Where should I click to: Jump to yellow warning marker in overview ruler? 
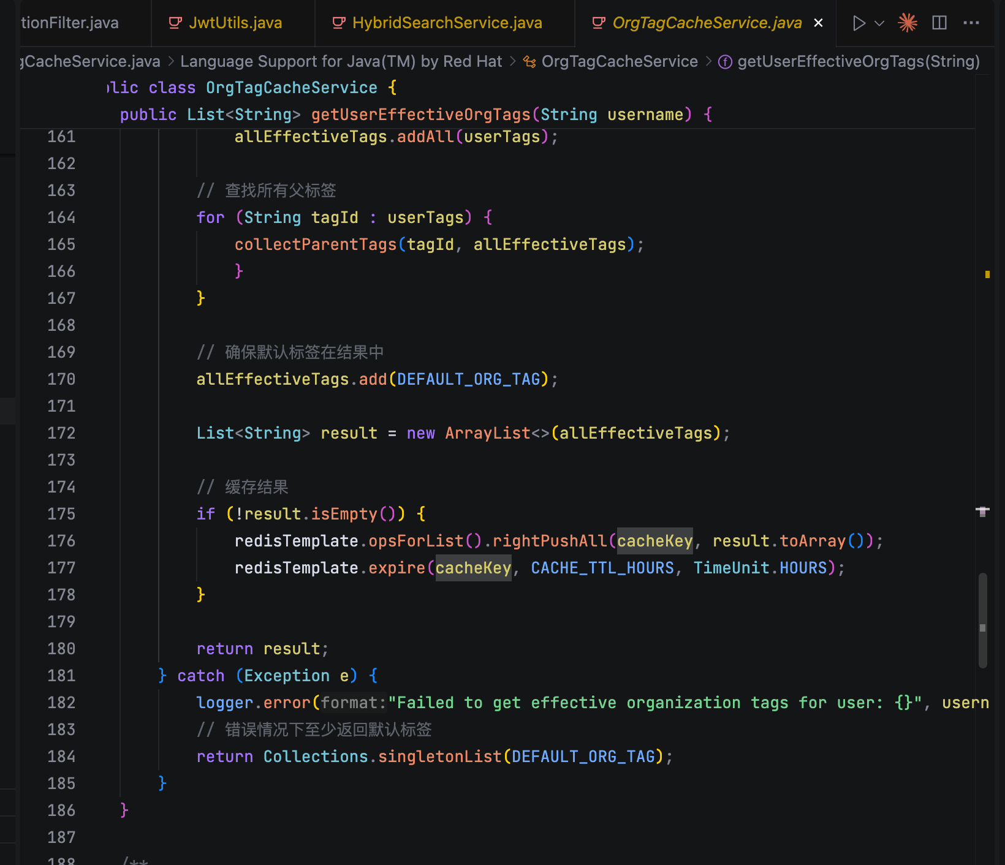[x=987, y=274]
